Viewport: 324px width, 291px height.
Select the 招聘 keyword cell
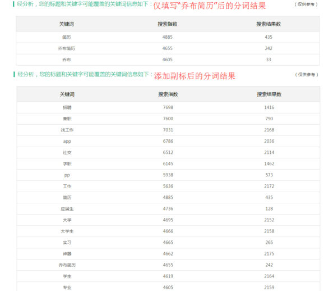(67, 107)
